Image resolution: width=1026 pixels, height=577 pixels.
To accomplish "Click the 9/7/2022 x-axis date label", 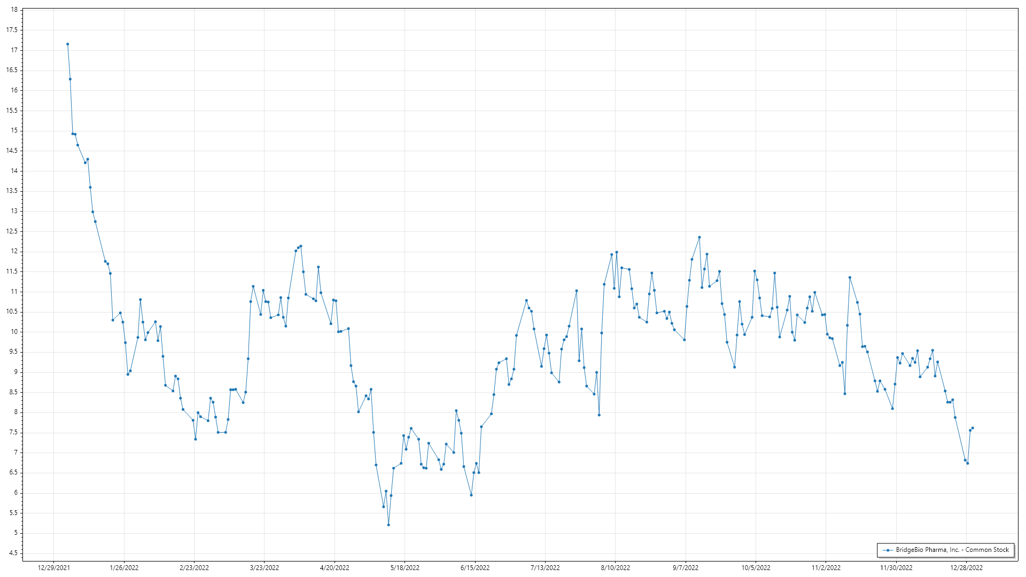I will [685, 568].
